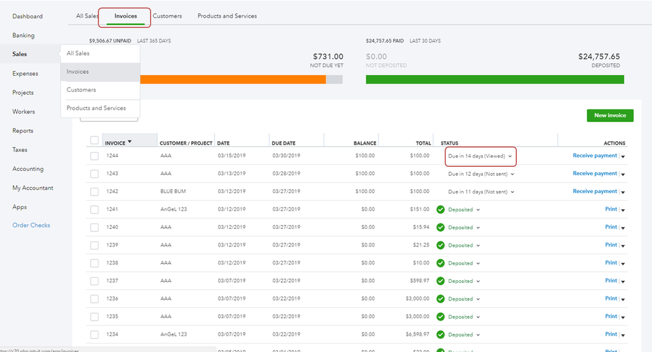Screen dimensions: 652x352
Task: Choose Products and Services from Sales flyout menu
Action: 96,108
